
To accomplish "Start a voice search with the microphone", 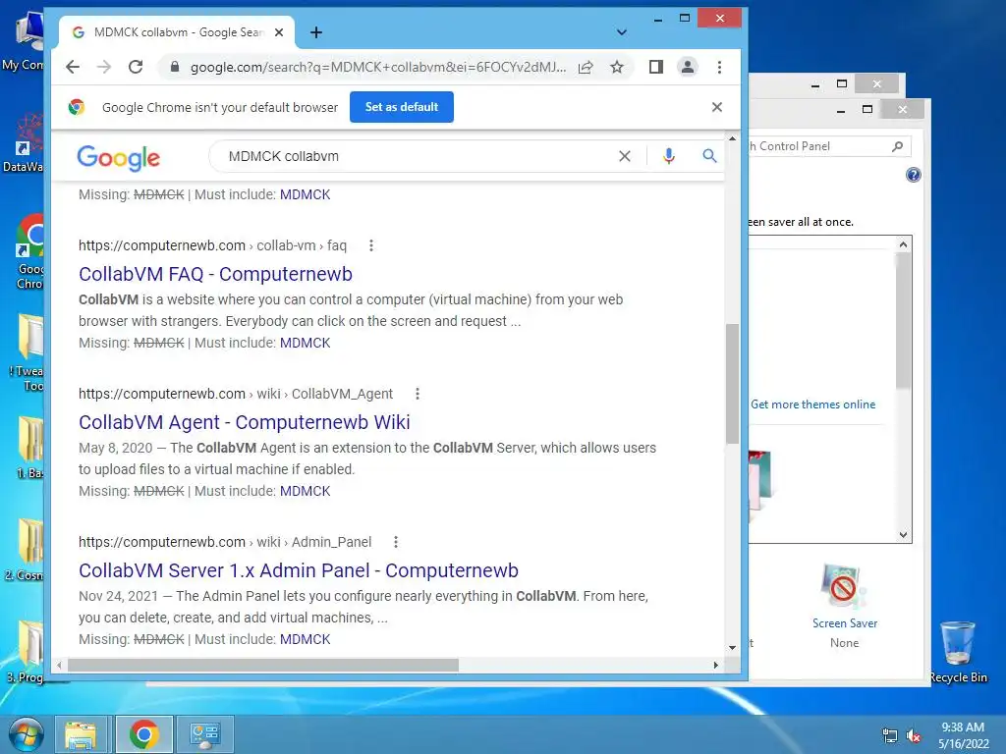I will 668,156.
